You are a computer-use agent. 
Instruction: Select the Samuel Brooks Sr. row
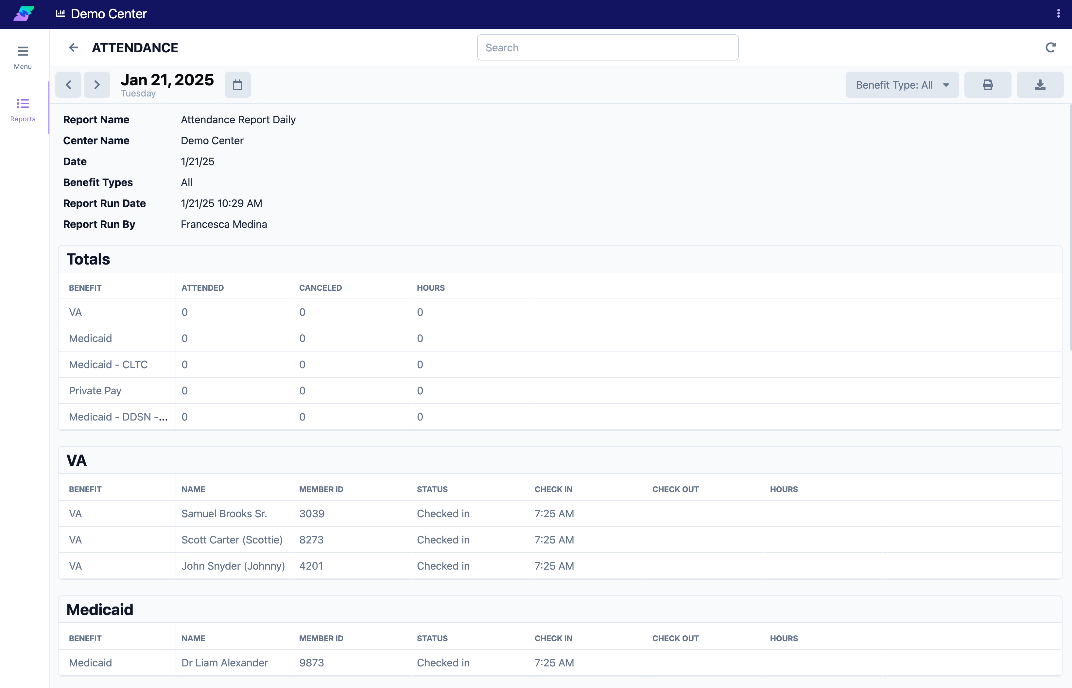[224, 514]
